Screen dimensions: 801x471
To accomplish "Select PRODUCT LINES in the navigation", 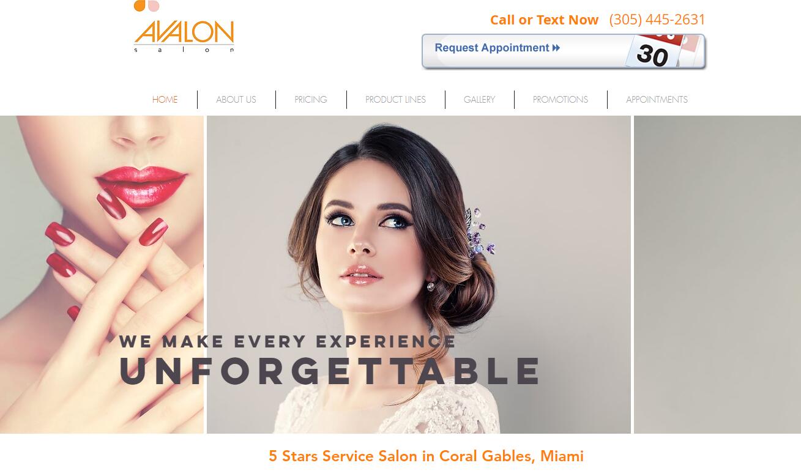I will [395, 100].
